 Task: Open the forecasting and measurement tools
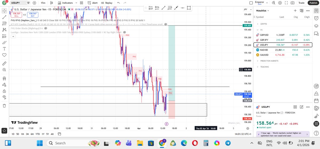4,36
